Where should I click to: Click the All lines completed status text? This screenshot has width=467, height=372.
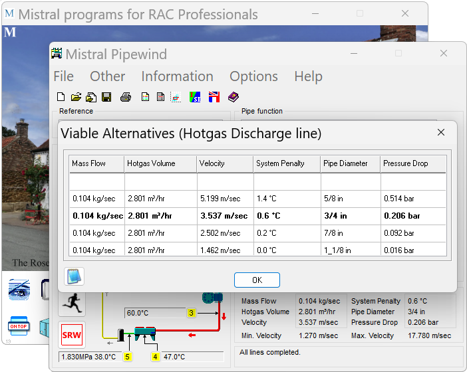click(269, 352)
